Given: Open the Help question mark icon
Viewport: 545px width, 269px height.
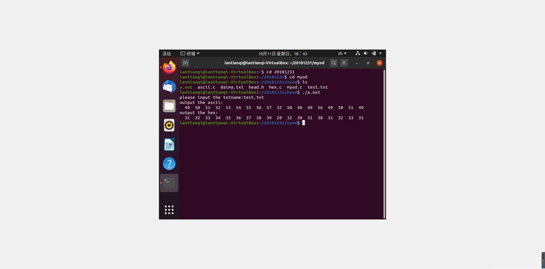Looking at the screenshot, I should coord(169,164).
